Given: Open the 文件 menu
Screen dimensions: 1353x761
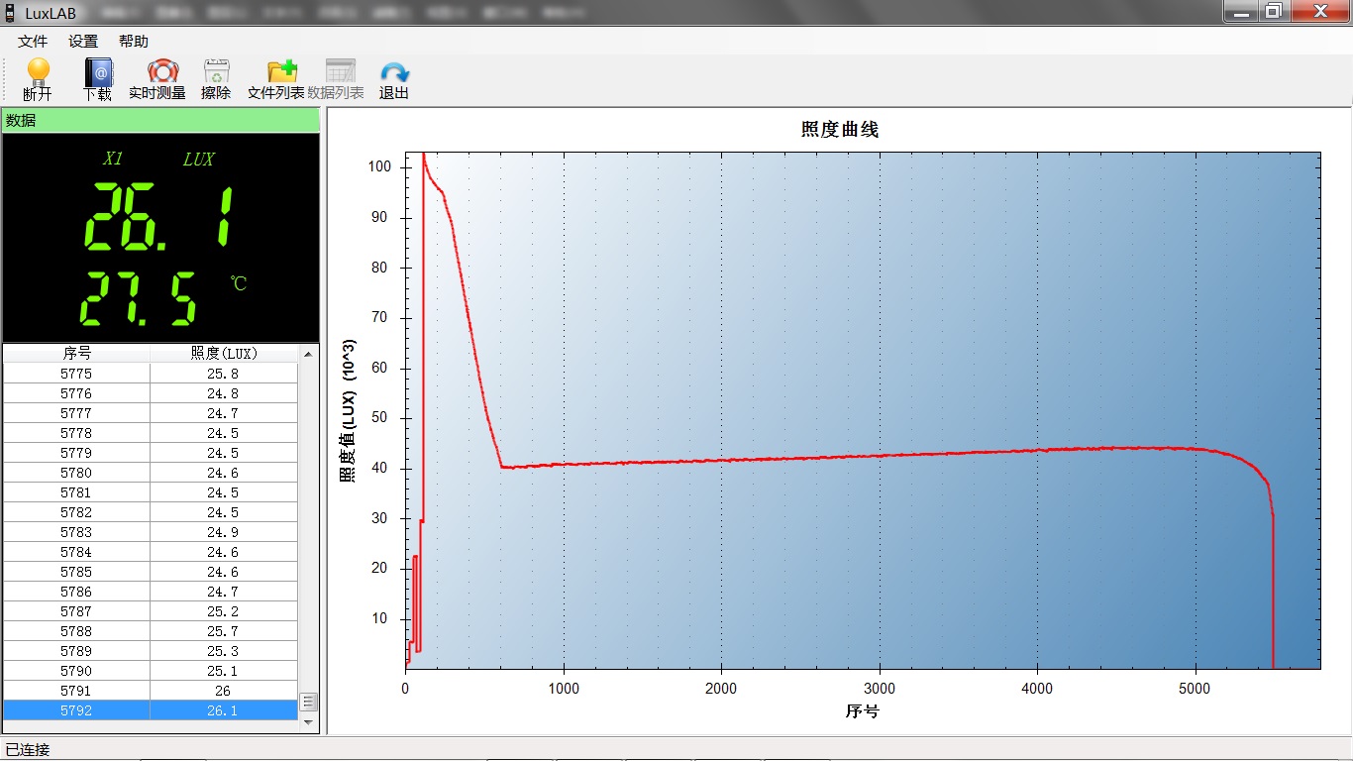Looking at the screenshot, I should click(x=33, y=42).
